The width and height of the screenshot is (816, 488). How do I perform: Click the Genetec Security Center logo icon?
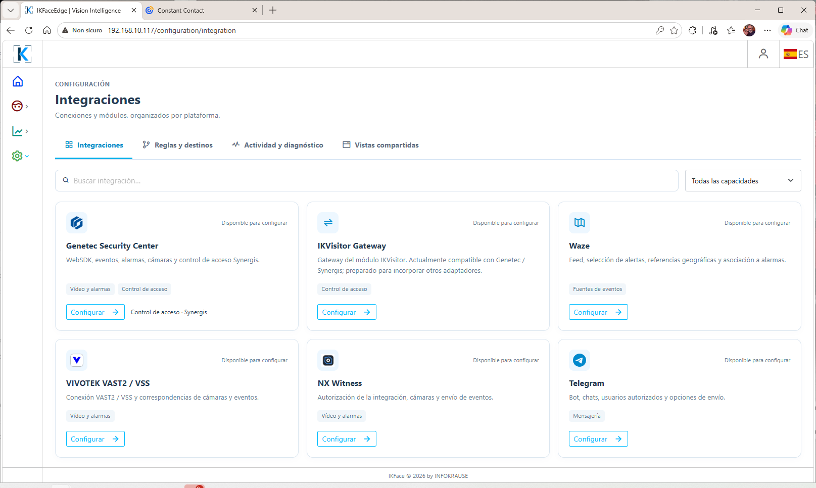pyautogui.click(x=77, y=223)
